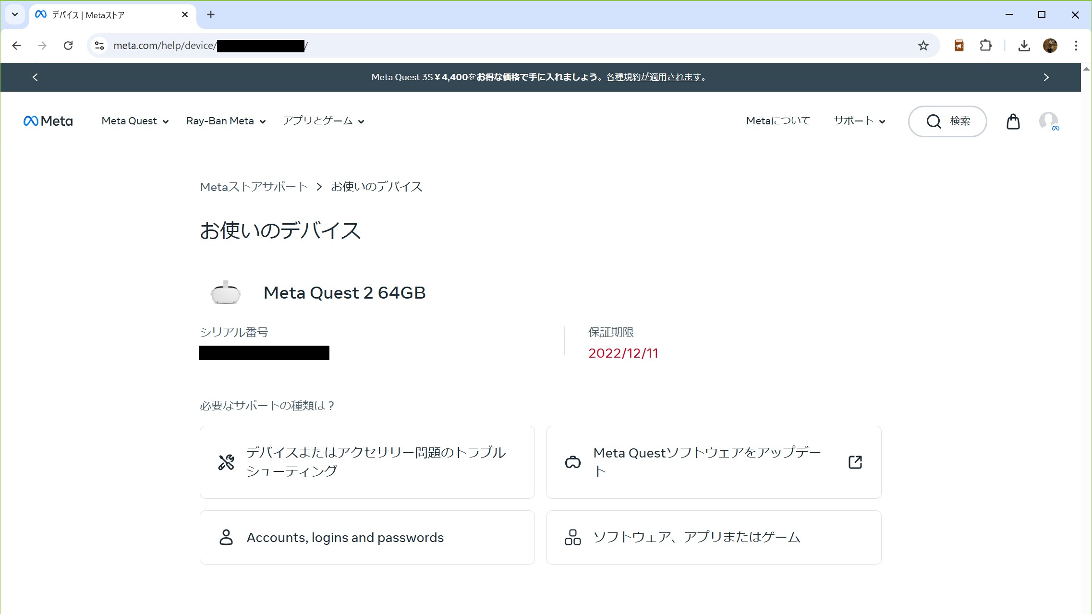Click the browser forward arrow

[42, 46]
